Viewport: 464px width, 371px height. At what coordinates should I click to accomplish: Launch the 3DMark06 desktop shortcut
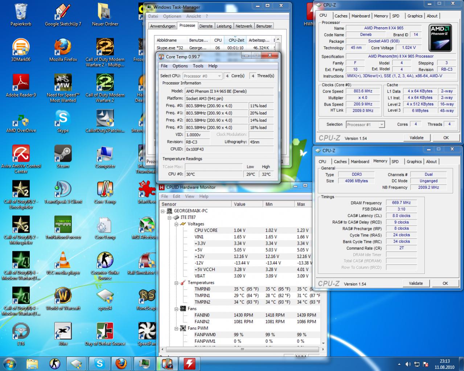(21, 50)
